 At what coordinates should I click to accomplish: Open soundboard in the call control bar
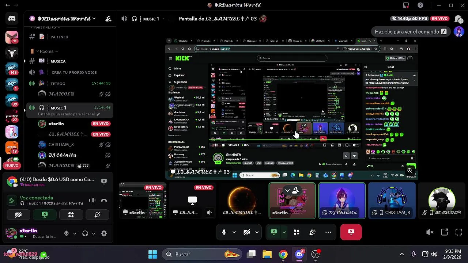pos(312,232)
